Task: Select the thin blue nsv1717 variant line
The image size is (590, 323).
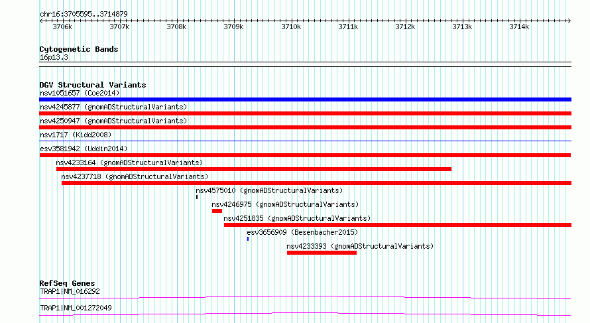Action: [x=305, y=141]
